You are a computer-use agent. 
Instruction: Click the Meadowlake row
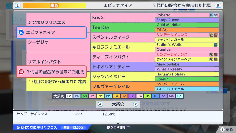tap(187, 64)
